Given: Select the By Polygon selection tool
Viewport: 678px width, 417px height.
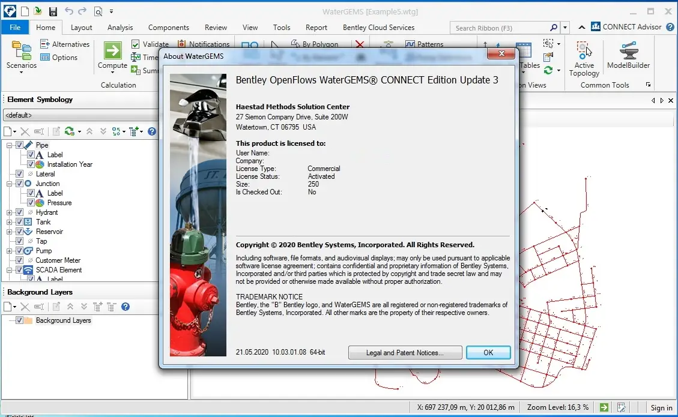Looking at the screenshot, I should click(315, 44).
